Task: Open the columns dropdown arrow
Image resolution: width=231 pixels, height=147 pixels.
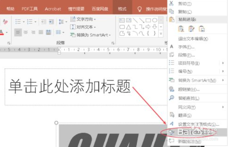Action: (63, 32)
